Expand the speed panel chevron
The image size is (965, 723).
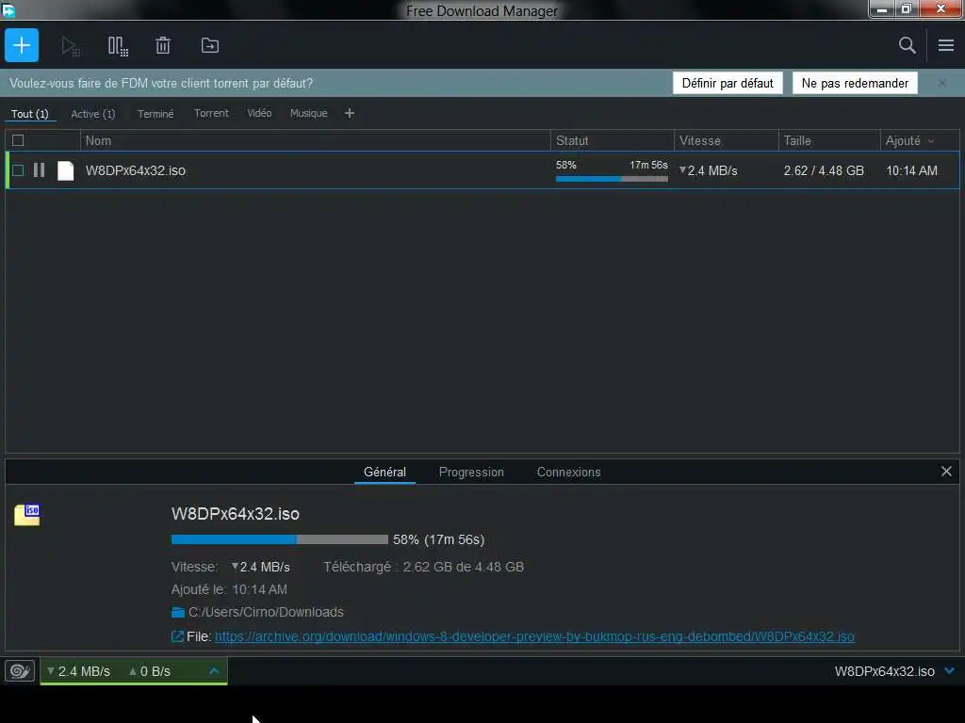(214, 670)
